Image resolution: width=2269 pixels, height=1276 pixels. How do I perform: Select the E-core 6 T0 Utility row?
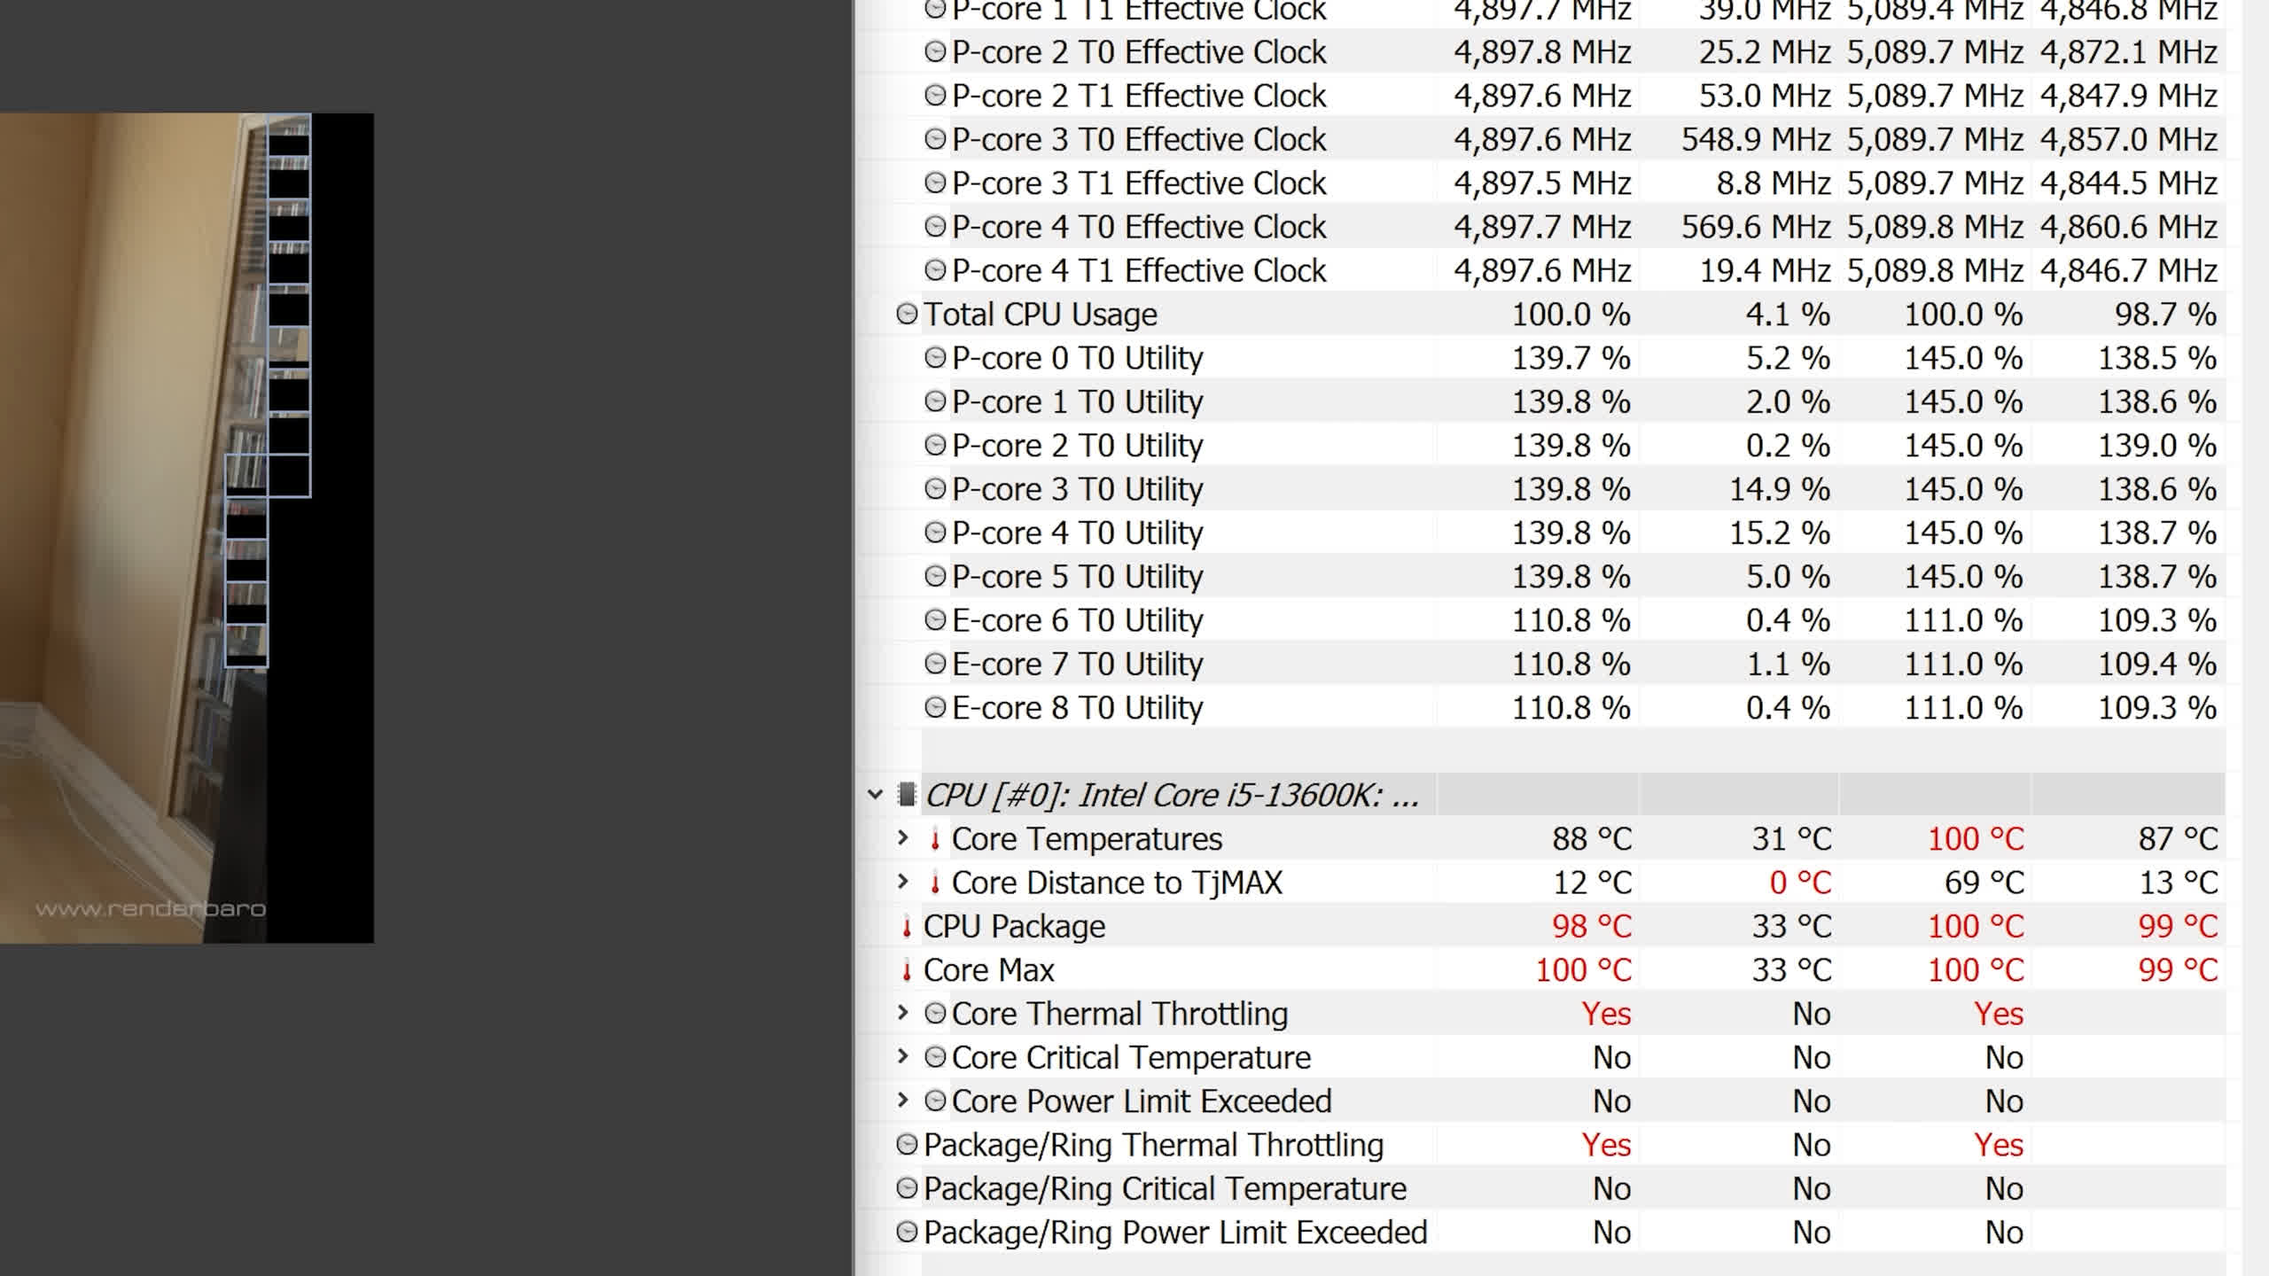[1077, 620]
